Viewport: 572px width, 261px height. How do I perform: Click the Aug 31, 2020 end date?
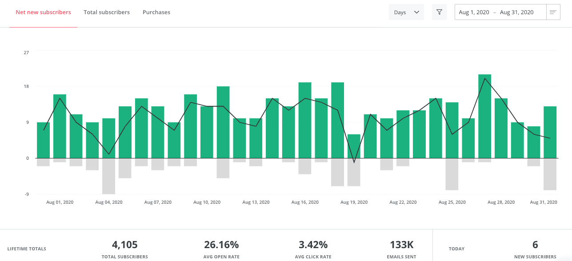[x=516, y=12]
